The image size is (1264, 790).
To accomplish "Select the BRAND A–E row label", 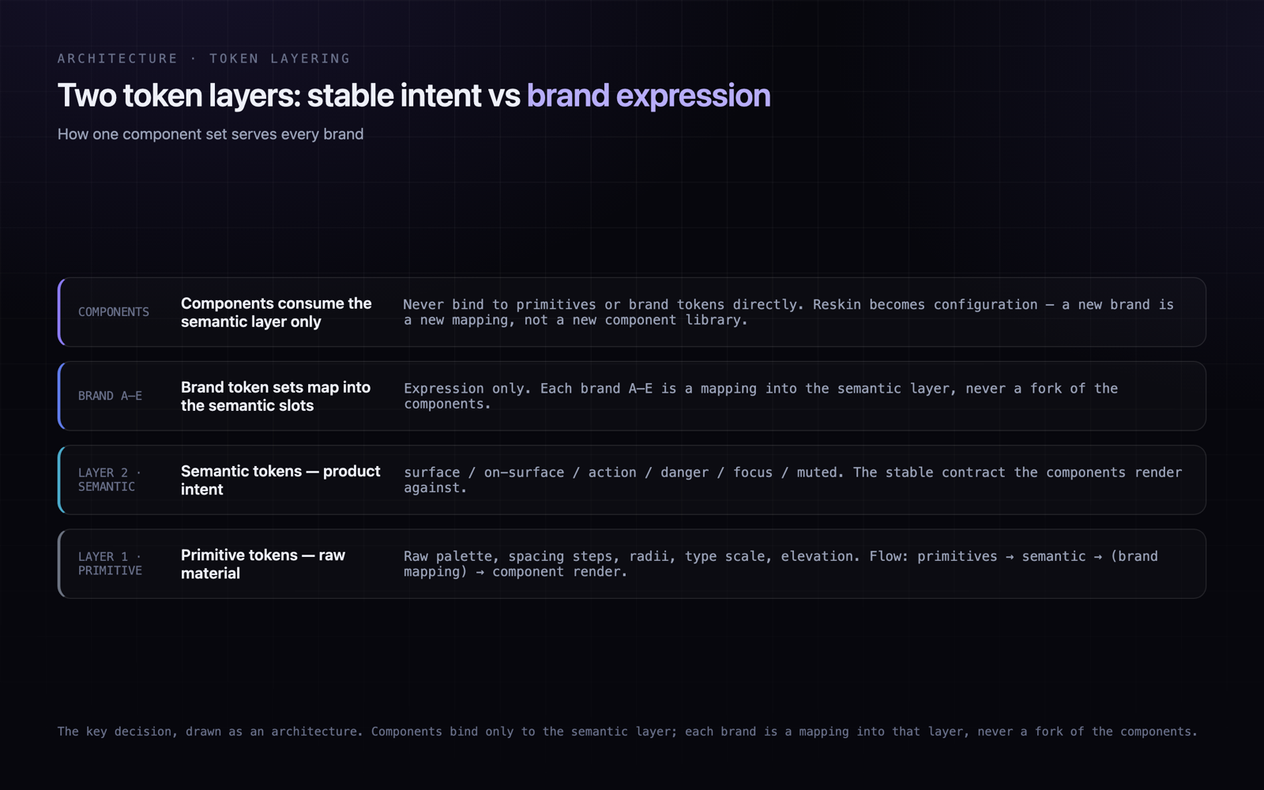I will (110, 396).
